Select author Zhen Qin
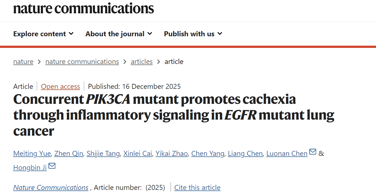The width and height of the screenshot is (376, 196). click(x=69, y=153)
